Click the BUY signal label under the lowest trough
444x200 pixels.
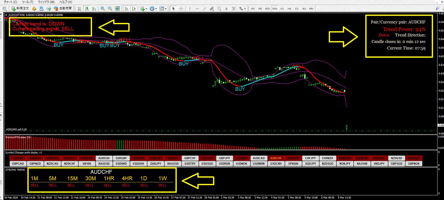coord(240,89)
